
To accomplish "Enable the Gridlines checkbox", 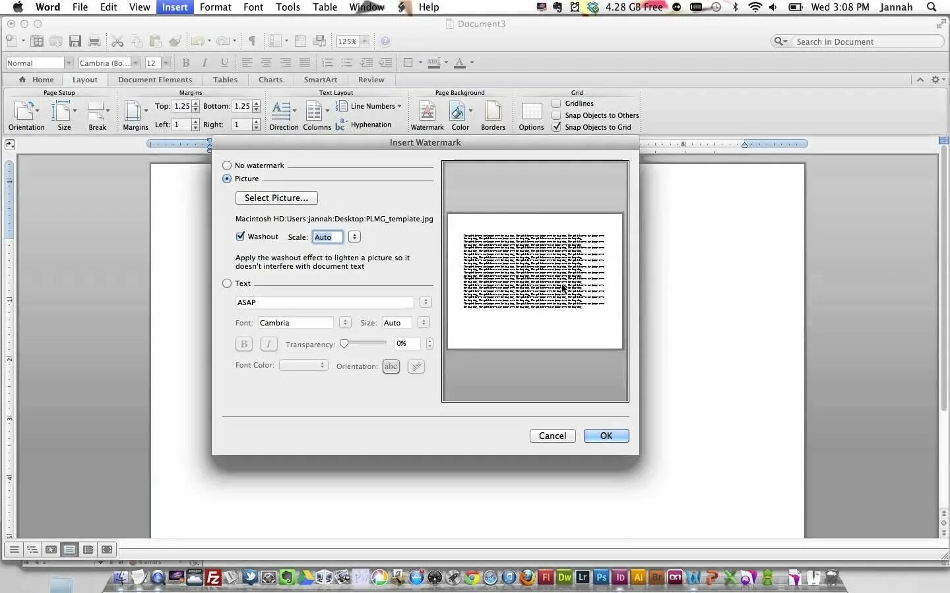I will (x=557, y=103).
